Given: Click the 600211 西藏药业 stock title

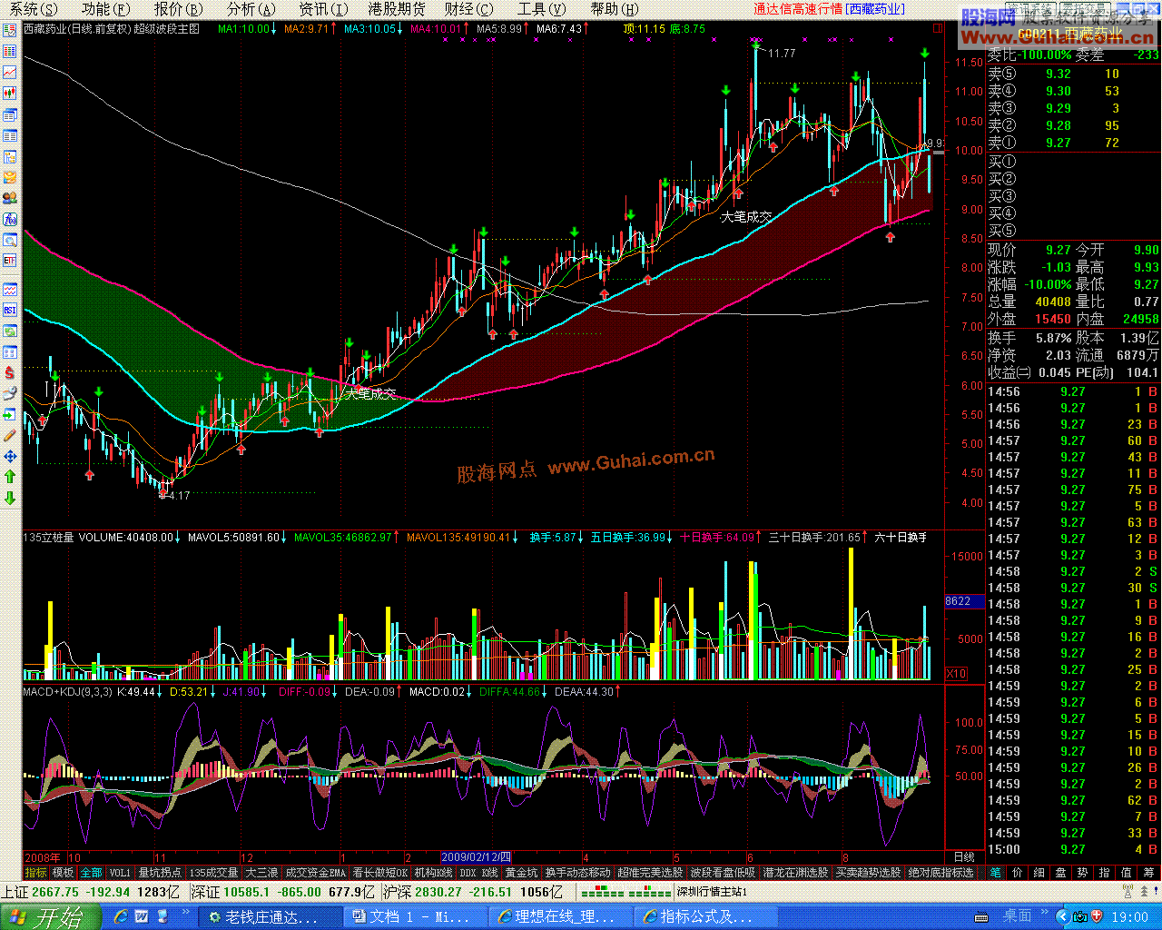Looking at the screenshot, I should pyautogui.click(x=1071, y=34).
